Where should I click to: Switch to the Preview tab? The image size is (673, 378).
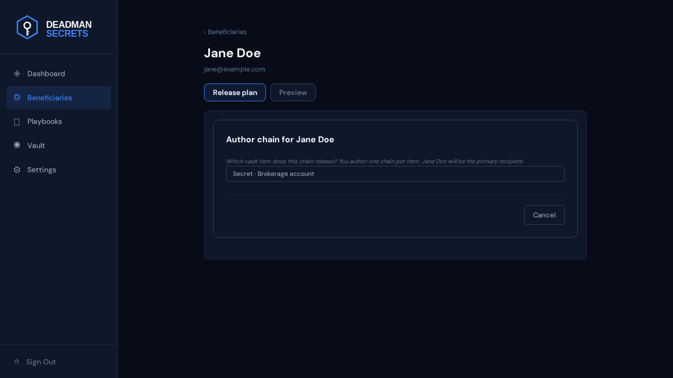(293, 92)
